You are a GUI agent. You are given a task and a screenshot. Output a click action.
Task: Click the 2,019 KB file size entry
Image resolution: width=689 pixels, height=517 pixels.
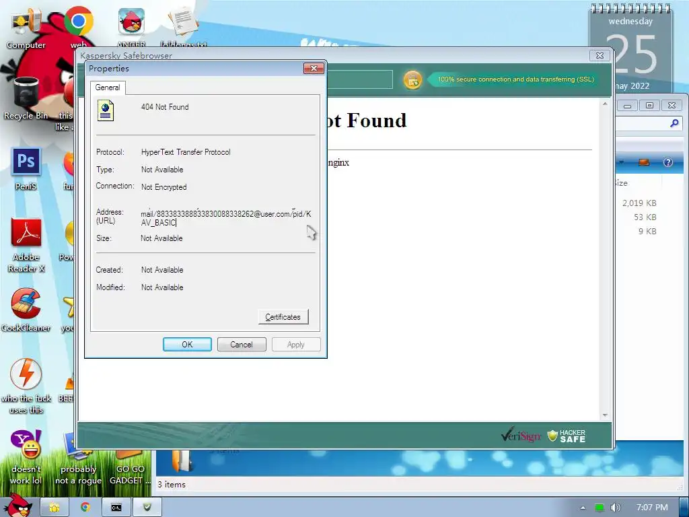pos(639,203)
